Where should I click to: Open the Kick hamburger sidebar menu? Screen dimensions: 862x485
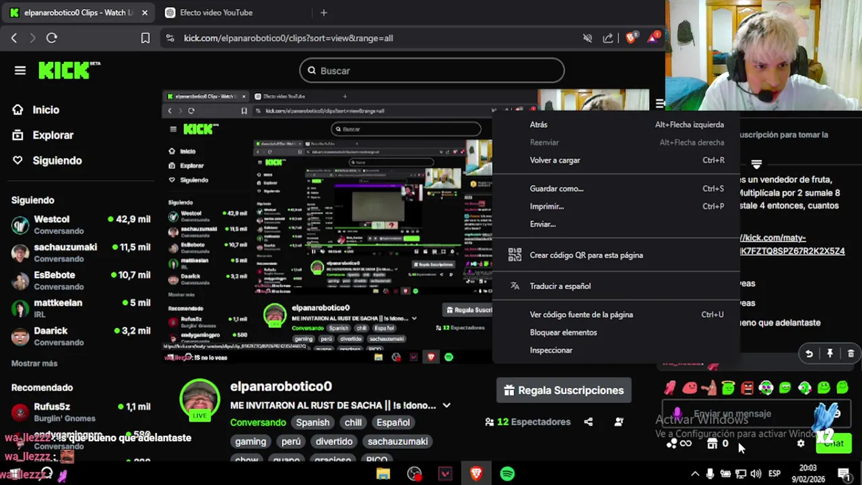click(20, 71)
